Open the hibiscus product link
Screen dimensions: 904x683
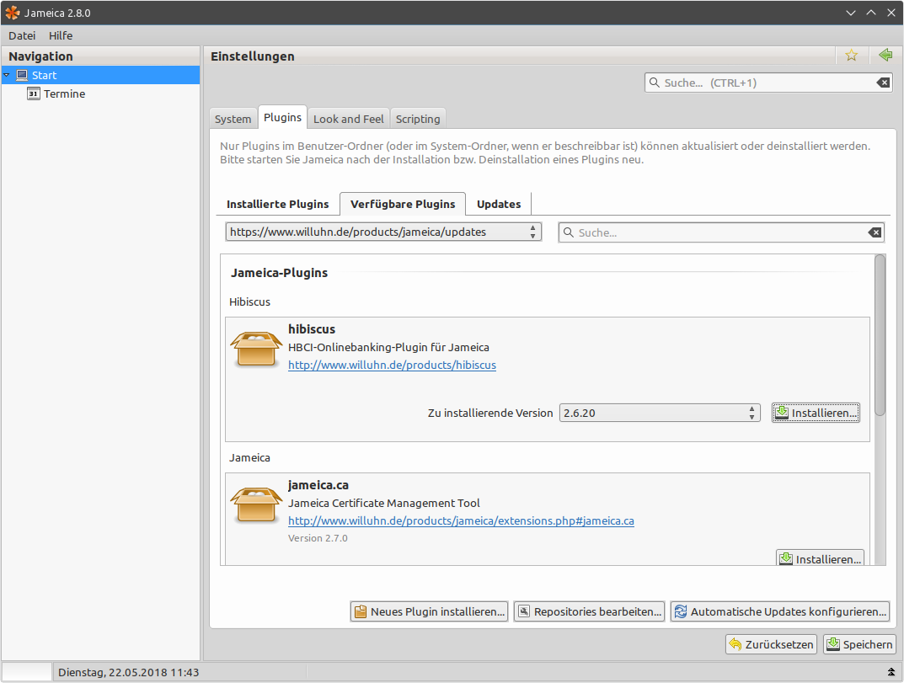pos(392,365)
